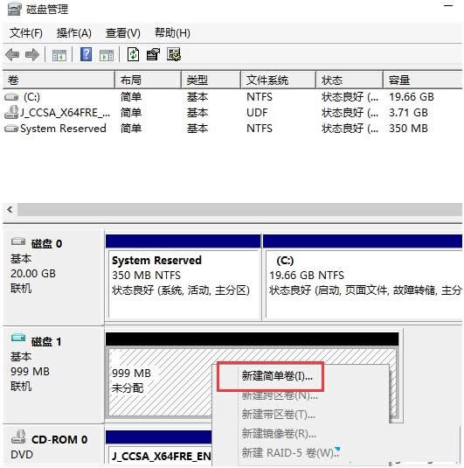Open the 查看(V) menu

pyautogui.click(x=123, y=33)
